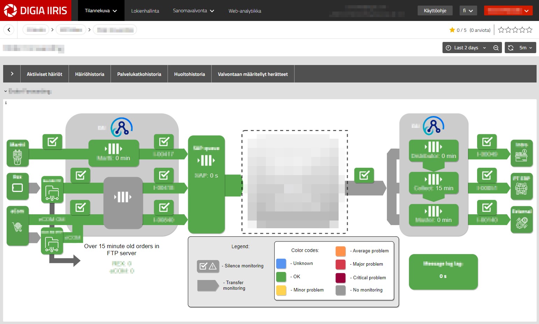Rate with the first empty star
Screen dimensions: 539x324
click(501, 30)
